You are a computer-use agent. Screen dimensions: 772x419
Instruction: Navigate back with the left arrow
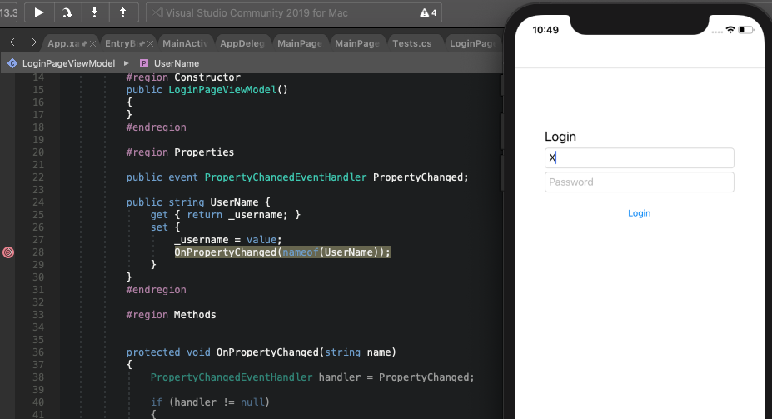pos(12,42)
